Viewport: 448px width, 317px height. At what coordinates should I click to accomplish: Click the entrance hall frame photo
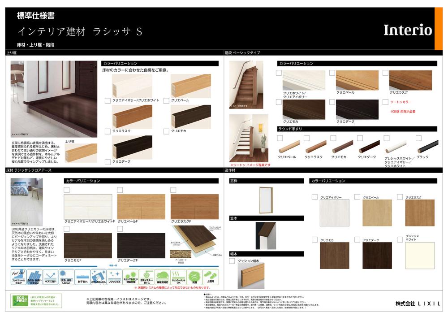pos(54,99)
